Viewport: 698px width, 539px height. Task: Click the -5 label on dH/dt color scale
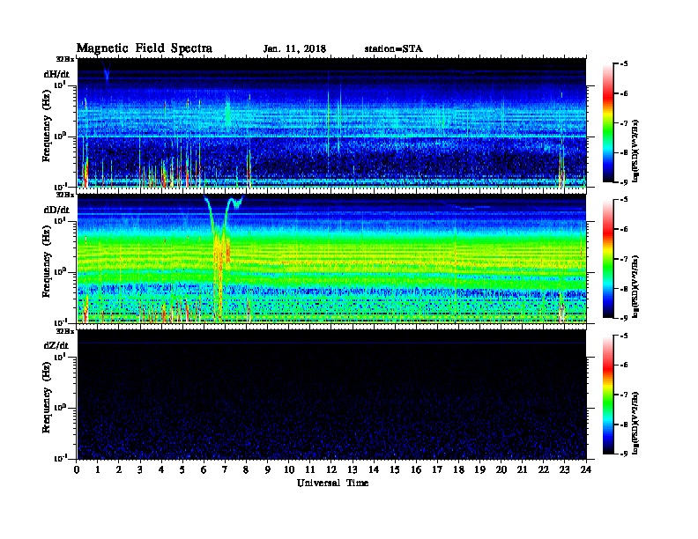coord(624,64)
